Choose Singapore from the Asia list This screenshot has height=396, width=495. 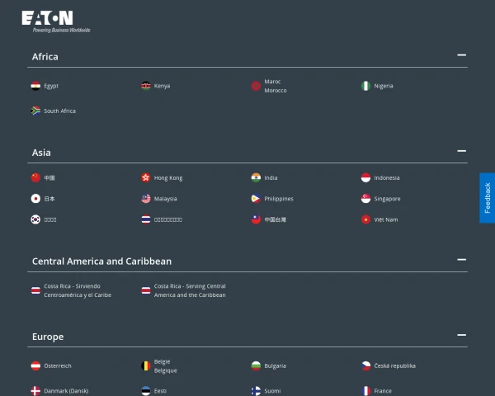387,199
